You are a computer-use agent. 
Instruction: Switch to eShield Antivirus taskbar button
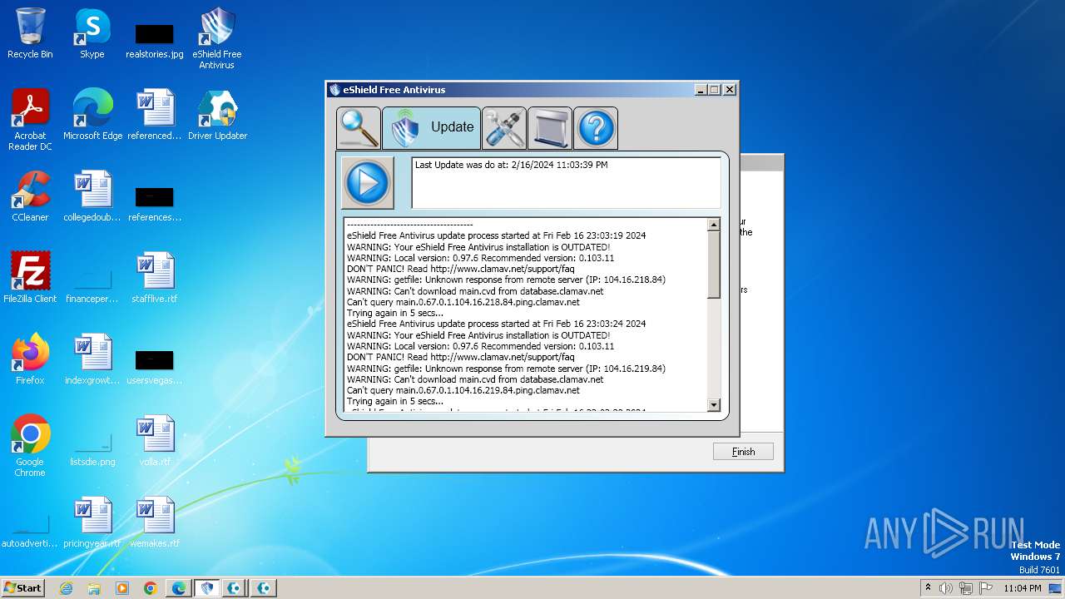point(207,588)
